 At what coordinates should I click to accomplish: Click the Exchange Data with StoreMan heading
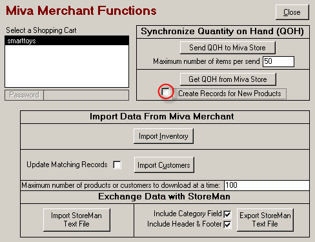[x=164, y=196]
